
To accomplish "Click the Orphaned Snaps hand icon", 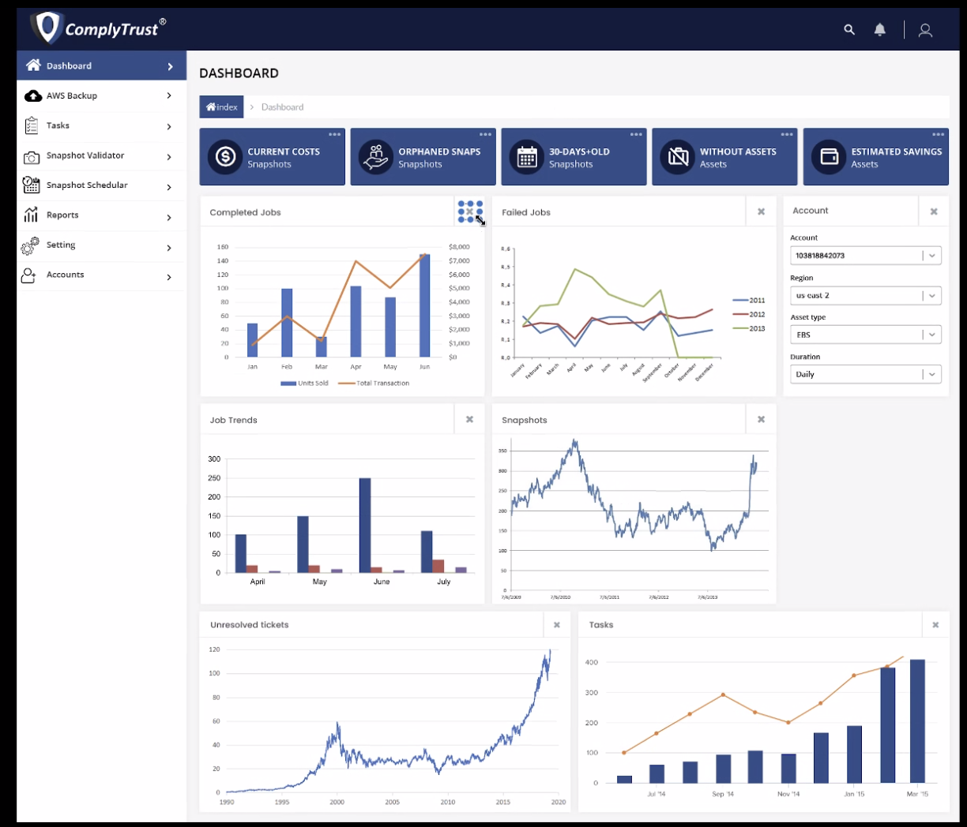I will [x=376, y=156].
